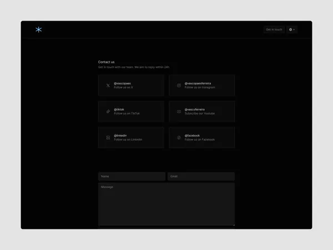Click the 'Follow us on TikTok' text
333x250 pixels.
click(127, 113)
